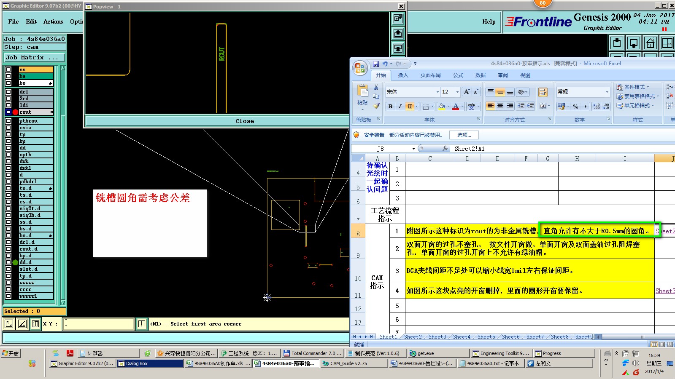Click the Italic formatting icon
Screen dimensions: 675x379
(400, 107)
